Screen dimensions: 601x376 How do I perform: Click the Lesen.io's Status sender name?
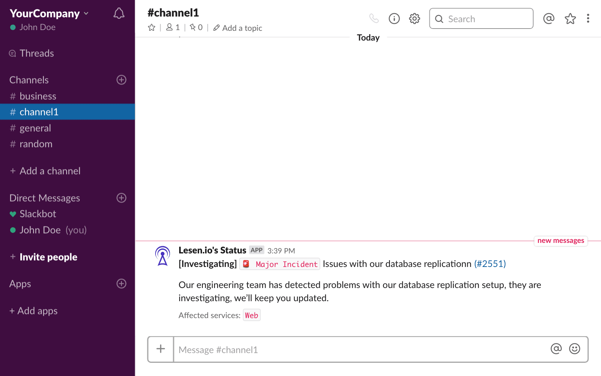[x=212, y=250]
